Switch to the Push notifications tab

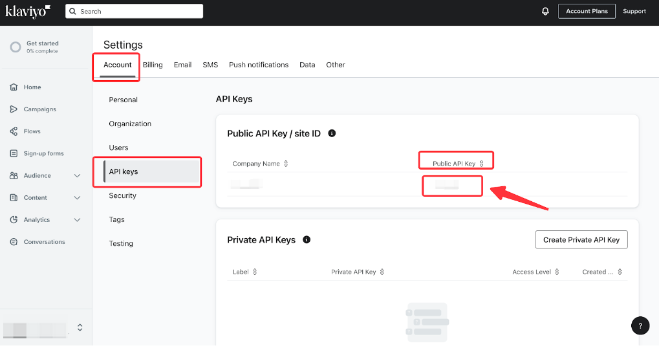pos(259,65)
